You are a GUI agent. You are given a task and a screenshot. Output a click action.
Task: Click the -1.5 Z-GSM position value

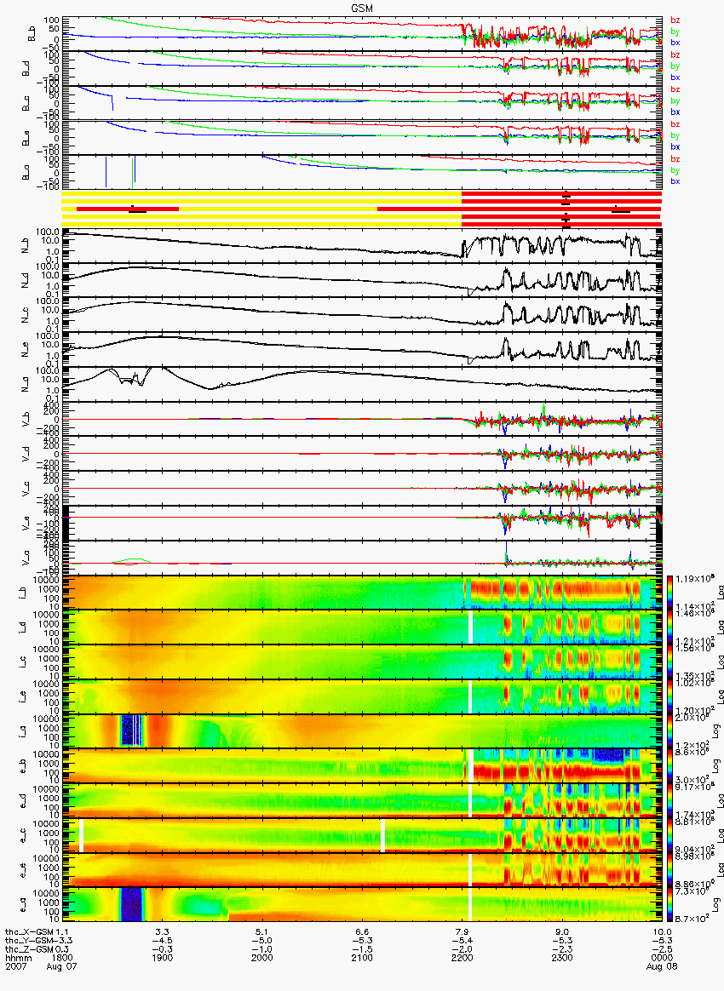point(362,949)
